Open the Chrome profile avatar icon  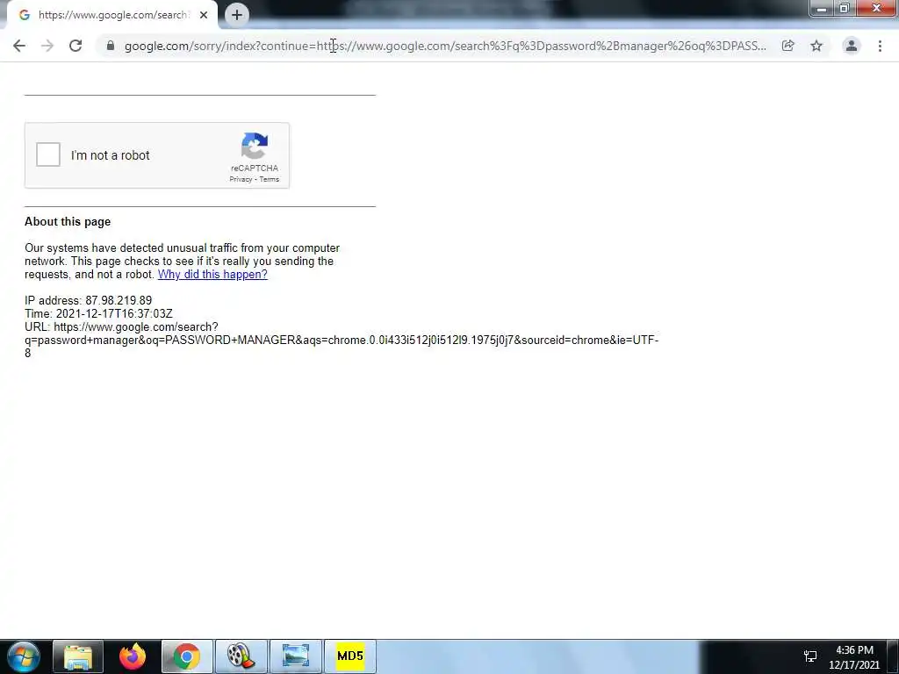coord(852,46)
